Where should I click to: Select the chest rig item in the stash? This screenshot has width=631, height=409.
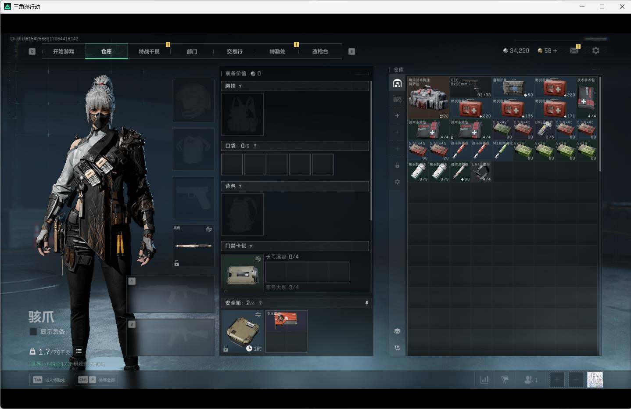[429, 98]
